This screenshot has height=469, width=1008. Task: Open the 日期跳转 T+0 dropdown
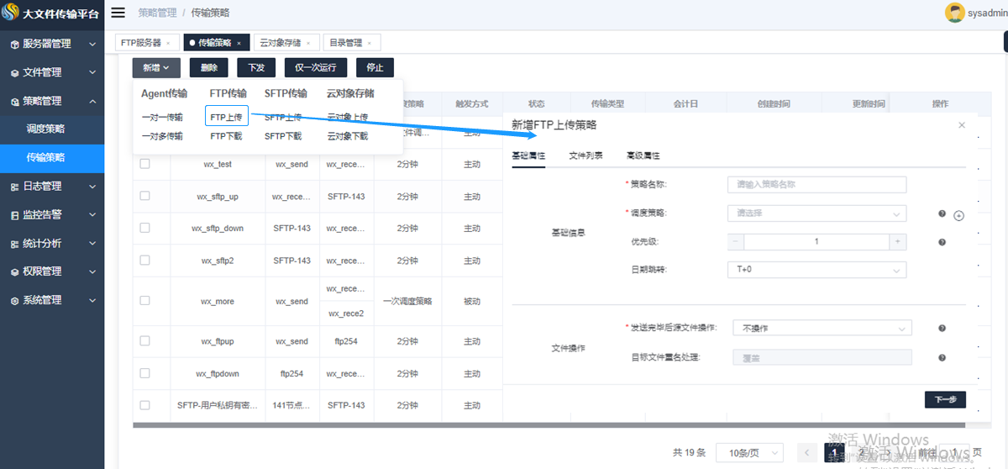pyautogui.click(x=816, y=270)
